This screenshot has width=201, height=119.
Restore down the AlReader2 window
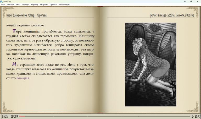pyautogui.click(x=191, y=1)
